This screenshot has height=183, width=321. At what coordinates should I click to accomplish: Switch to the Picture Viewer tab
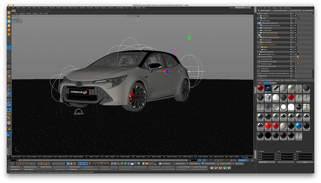[34, 11]
